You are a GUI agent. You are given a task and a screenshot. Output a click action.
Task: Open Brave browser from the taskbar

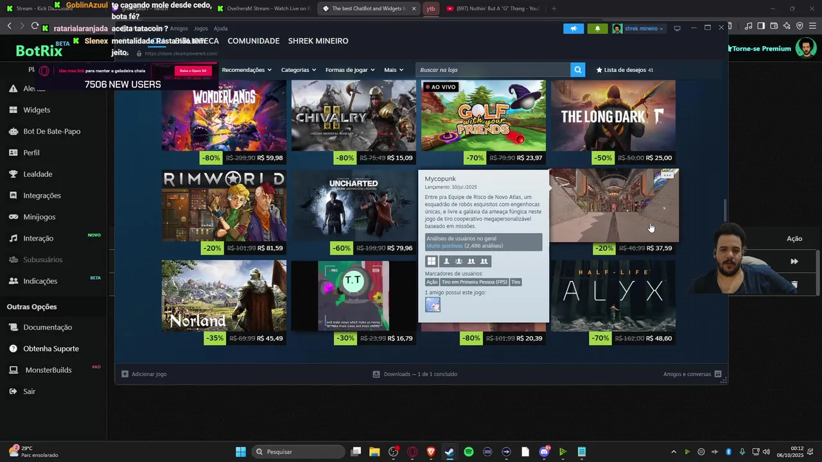[431, 452]
